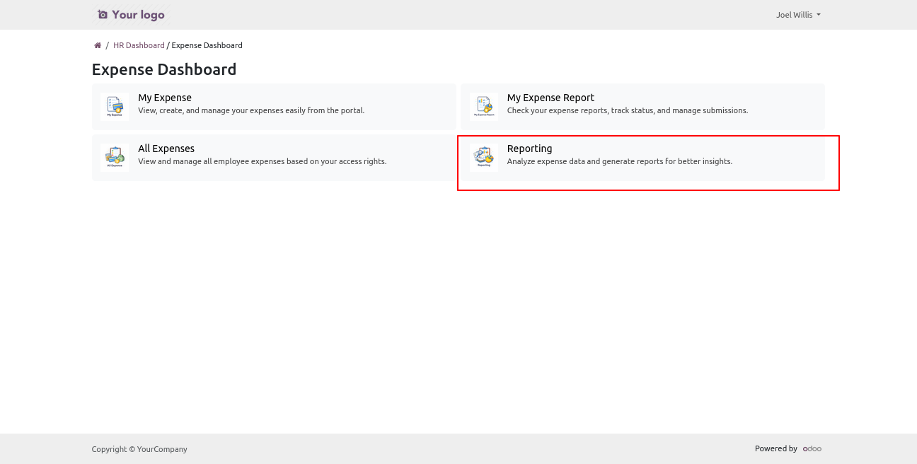Image resolution: width=917 pixels, height=464 pixels.
Task: Navigate to HR Dashboard breadcrumb link
Action: pyautogui.click(x=139, y=45)
